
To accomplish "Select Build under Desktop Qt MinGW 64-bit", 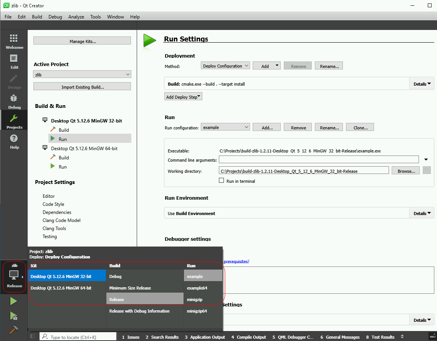I will 63,157.
